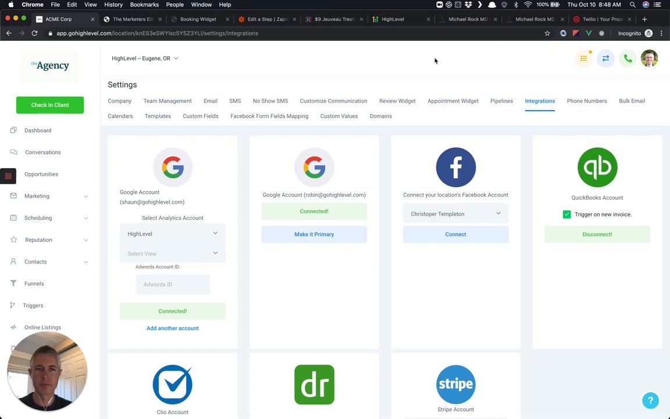This screenshot has width=670, height=419.
Task: Click the Chrome address bar URL
Action: [x=157, y=33]
